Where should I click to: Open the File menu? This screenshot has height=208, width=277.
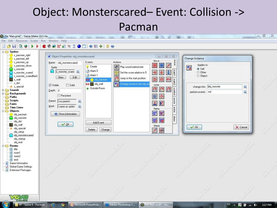coord(3,41)
